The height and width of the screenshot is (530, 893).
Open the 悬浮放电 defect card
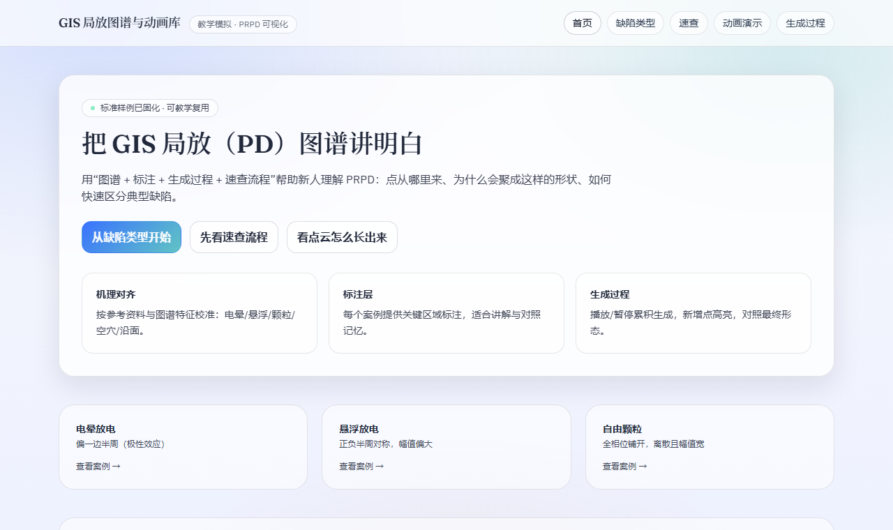pos(446,447)
